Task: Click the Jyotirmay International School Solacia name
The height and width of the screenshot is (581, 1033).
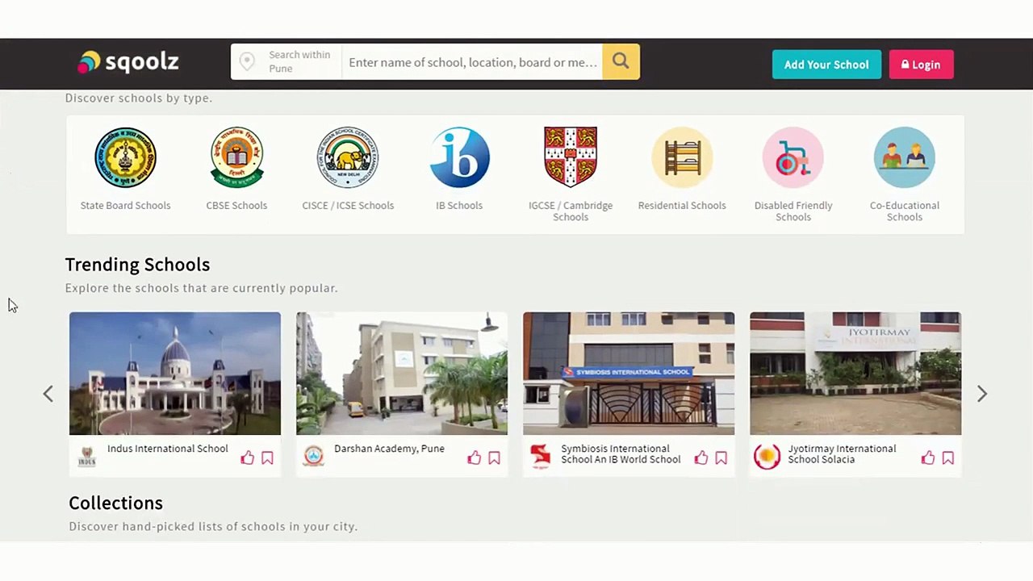Action: point(842,454)
